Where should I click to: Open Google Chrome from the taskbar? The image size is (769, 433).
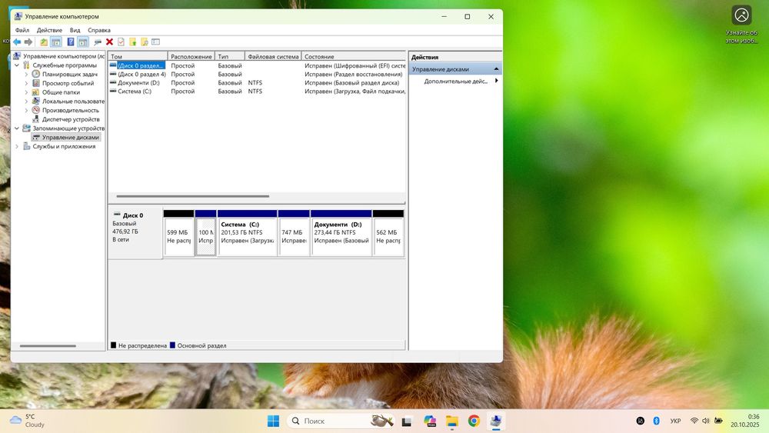click(x=474, y=421)
